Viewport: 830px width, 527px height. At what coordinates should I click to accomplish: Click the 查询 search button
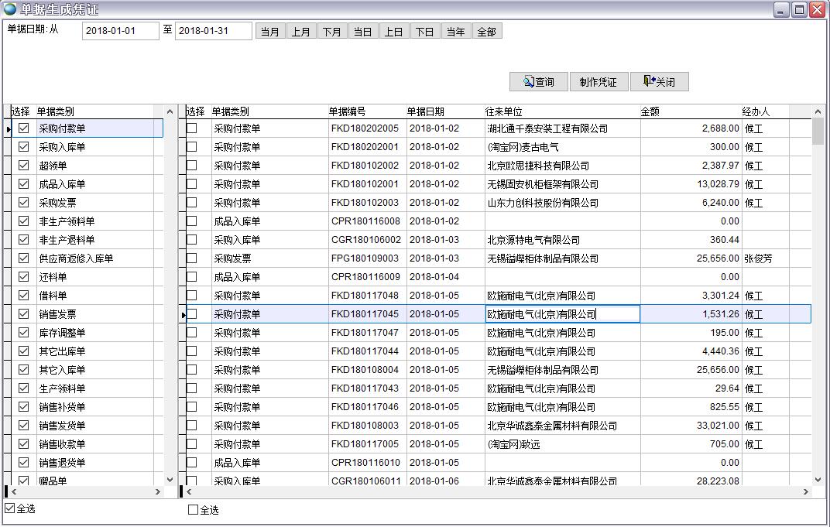tap(538, 82)
